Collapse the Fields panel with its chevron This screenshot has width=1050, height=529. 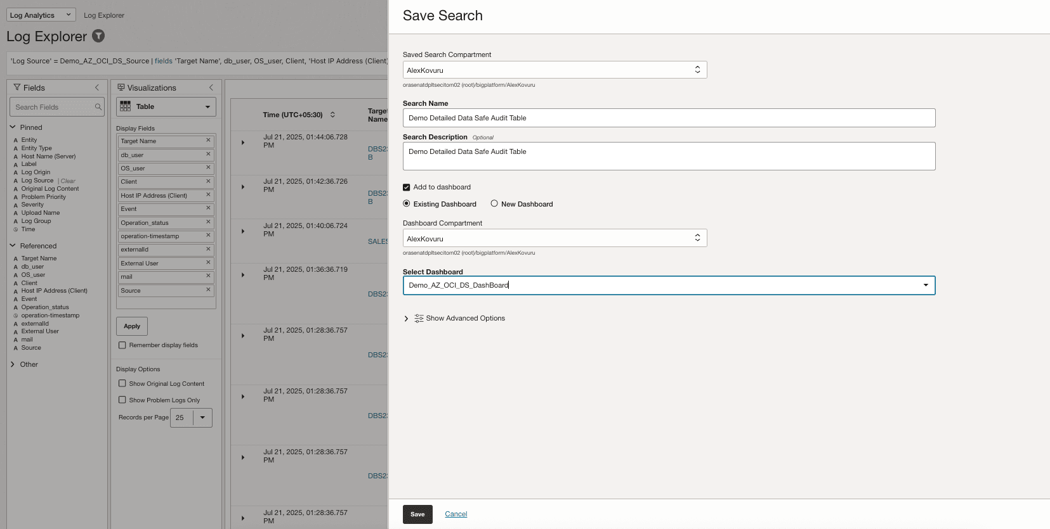click(97, 87)
